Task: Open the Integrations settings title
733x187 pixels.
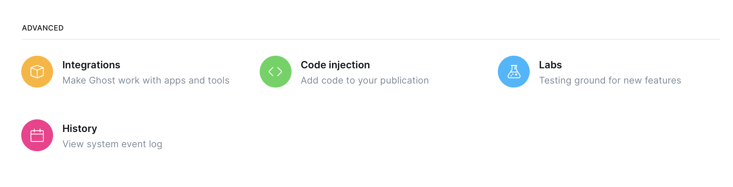Action: [x=91, y=65]
